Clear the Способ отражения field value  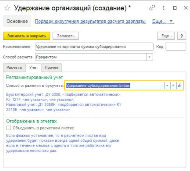(173, 85)
